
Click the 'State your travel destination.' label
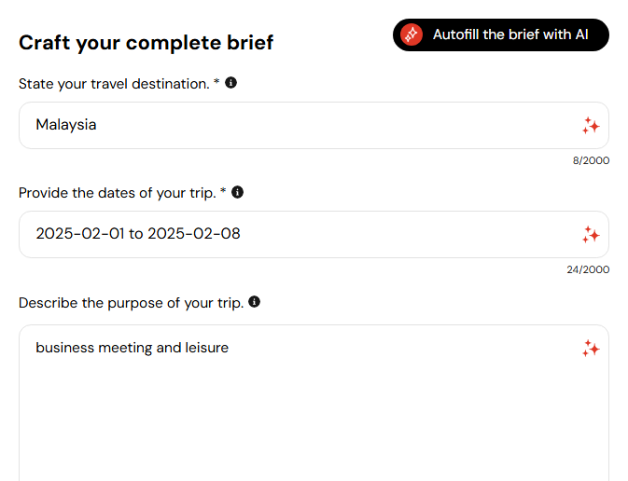(x=114, y=84)
